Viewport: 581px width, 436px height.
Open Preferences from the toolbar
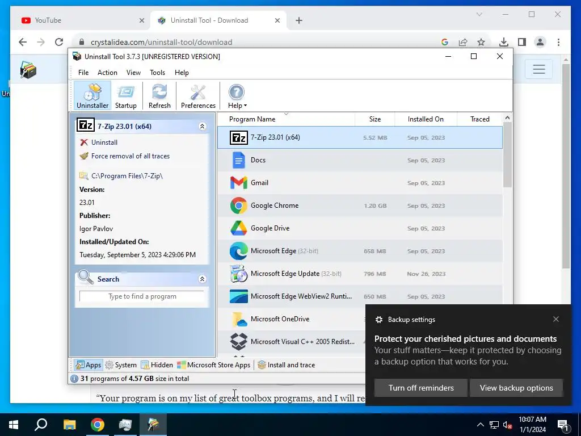pyautogui.click(x=198, y=96)
